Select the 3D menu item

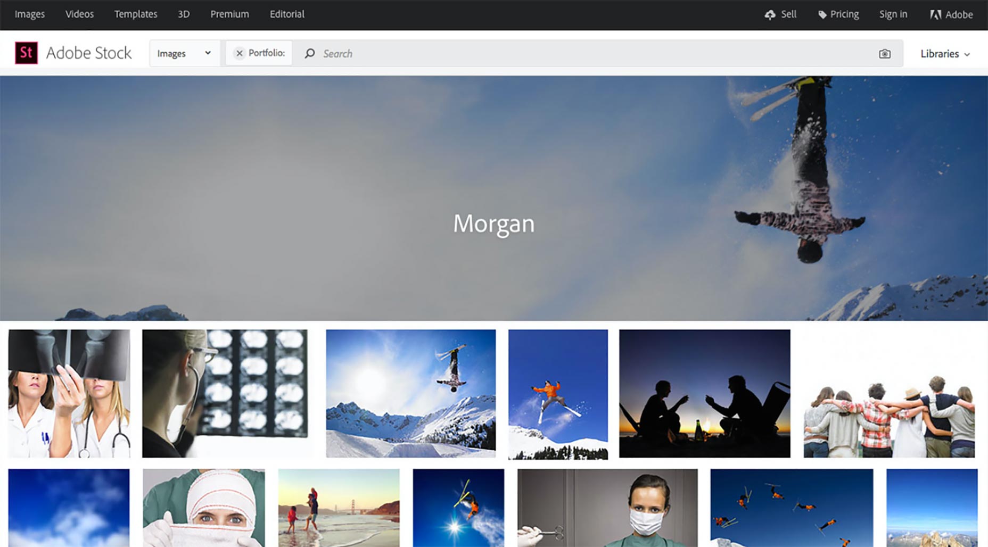(x=184, y=14)
